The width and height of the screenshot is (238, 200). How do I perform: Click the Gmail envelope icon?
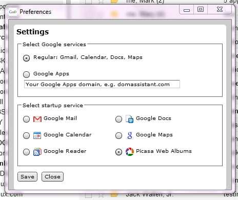pos(37,119)
